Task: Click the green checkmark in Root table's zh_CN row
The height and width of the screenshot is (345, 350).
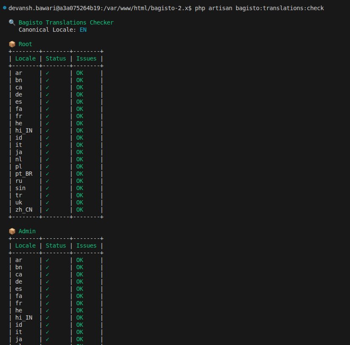Action: point(47,210)
